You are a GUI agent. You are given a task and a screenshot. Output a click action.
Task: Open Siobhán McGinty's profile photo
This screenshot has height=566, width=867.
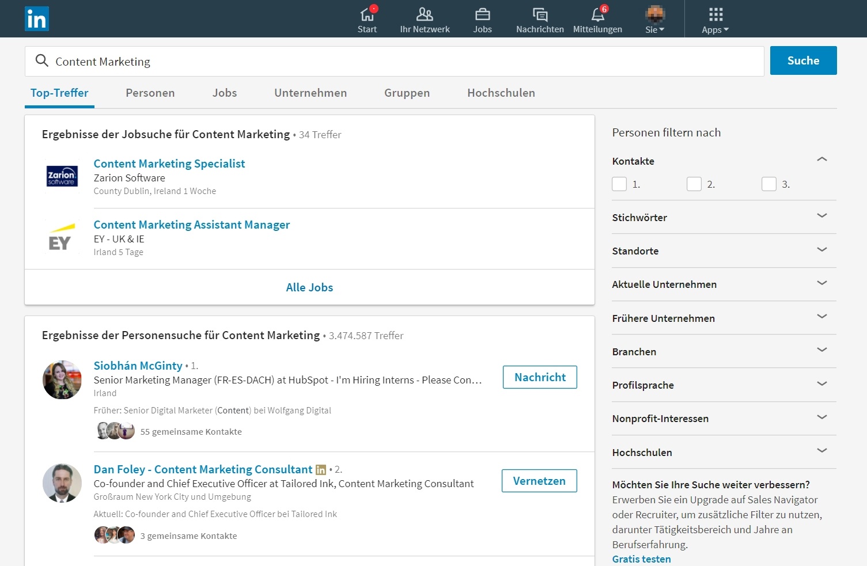(x=62, y=379)
